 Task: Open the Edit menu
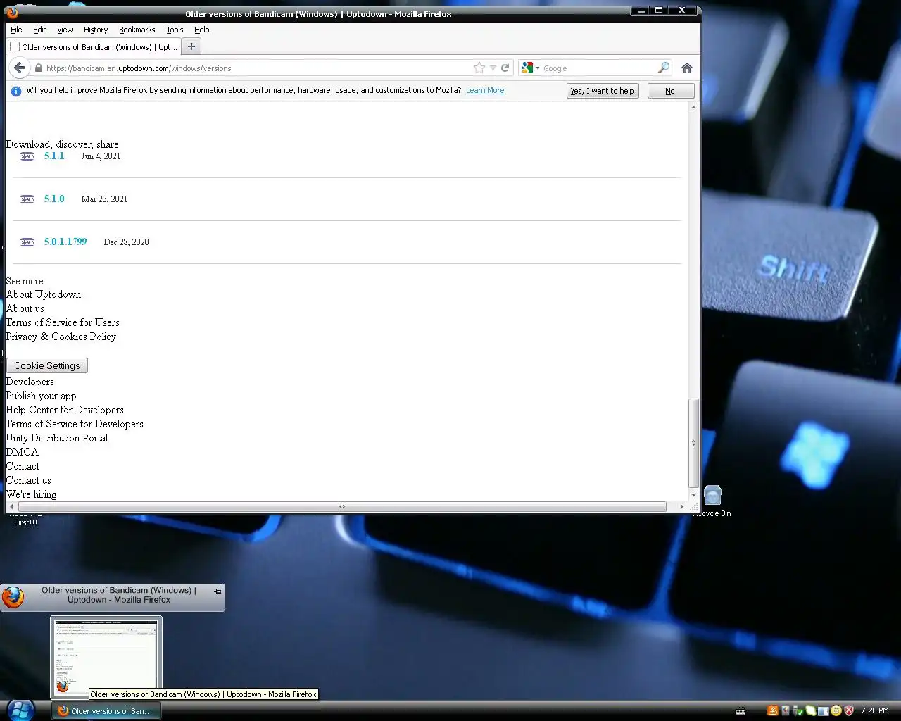[39, 30]
